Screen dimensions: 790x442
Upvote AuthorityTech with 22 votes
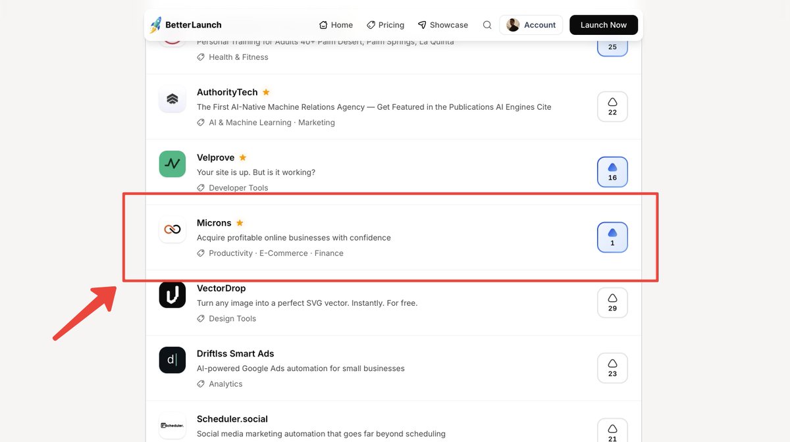612,107
